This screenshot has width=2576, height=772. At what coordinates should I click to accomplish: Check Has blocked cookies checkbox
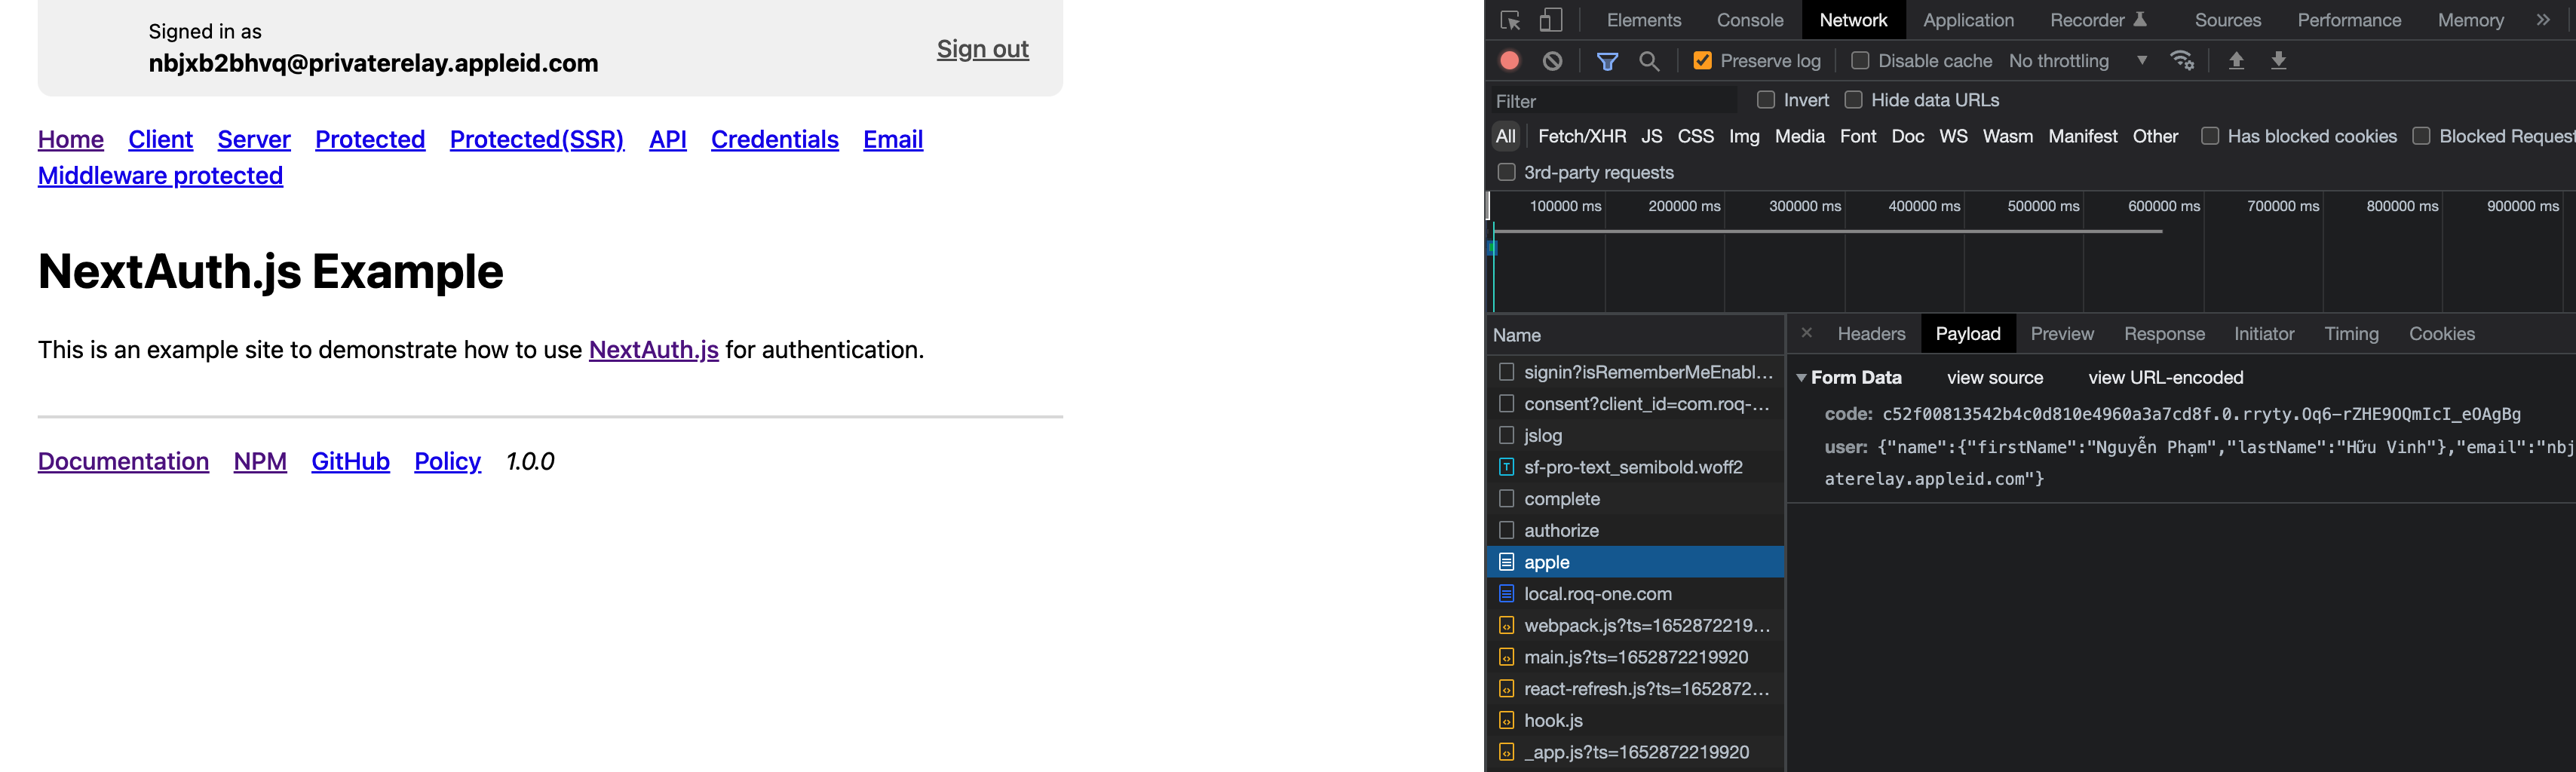pyautogui.click(x=2210, y=136)
